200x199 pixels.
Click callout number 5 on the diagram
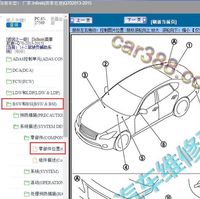point(142,158)
